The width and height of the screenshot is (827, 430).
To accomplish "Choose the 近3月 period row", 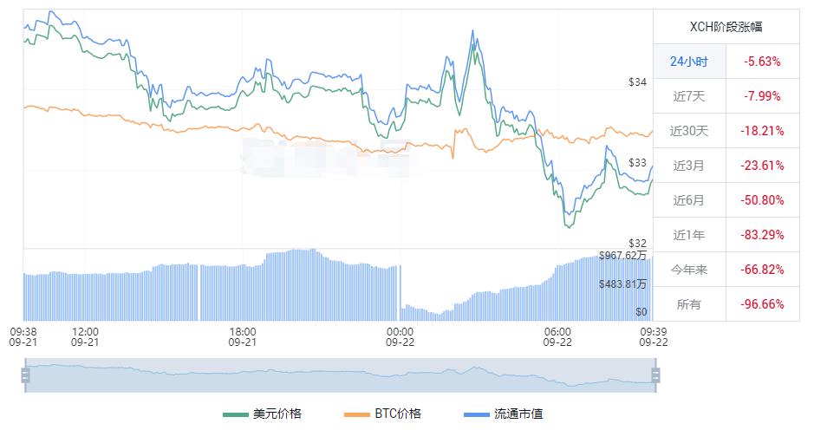I will (689, 166).
